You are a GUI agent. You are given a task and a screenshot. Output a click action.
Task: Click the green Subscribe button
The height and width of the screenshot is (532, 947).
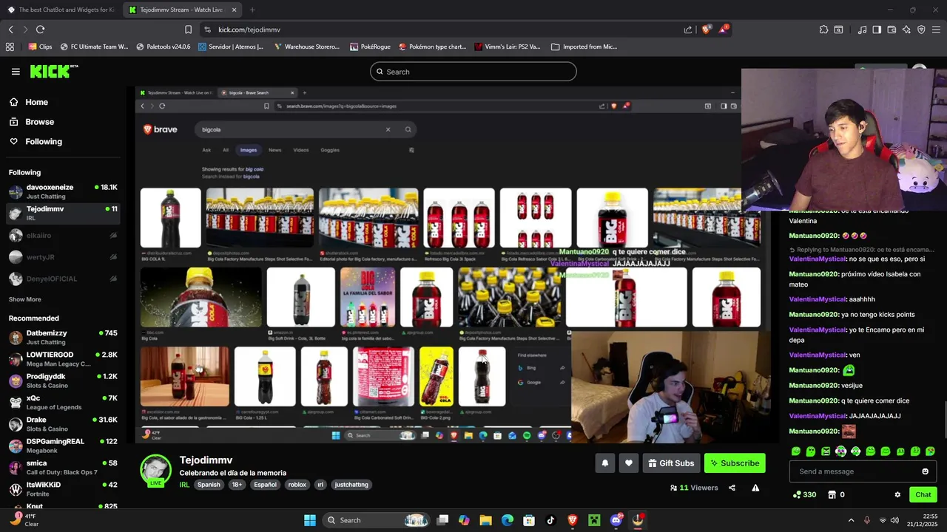[x=735, y=463]
